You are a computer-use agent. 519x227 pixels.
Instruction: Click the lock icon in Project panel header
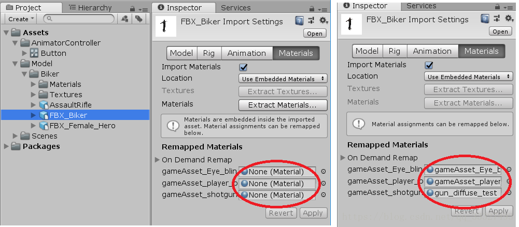(133, 9)
